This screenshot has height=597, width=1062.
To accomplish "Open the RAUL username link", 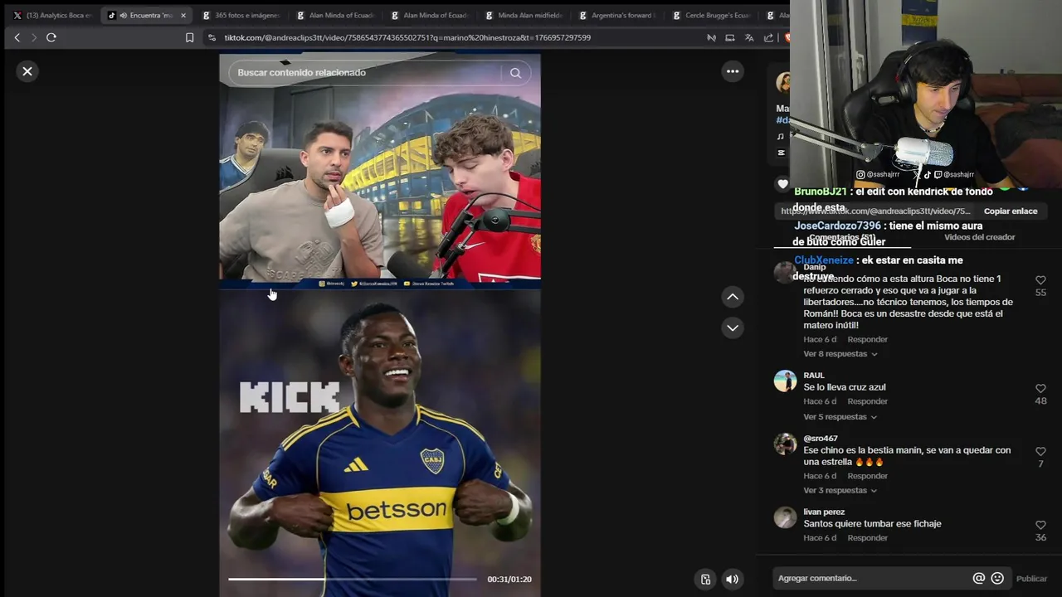I will [814, 376].
